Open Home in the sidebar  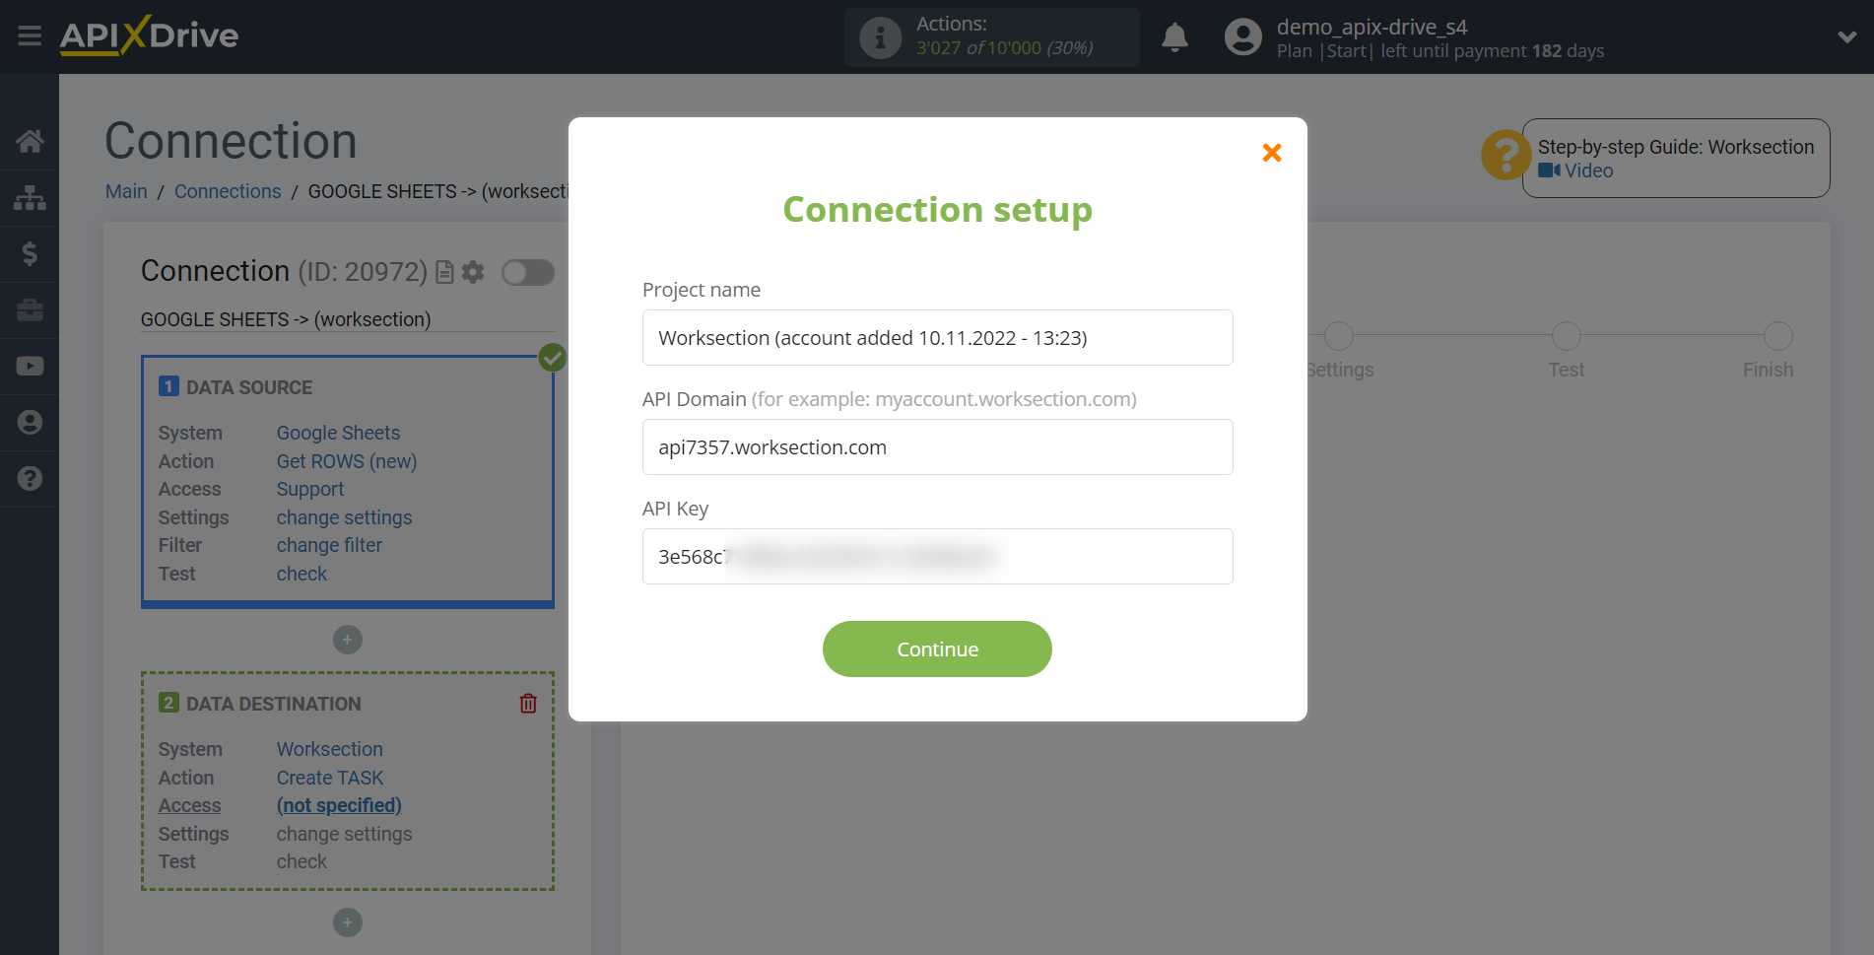[x=30, y=141]
